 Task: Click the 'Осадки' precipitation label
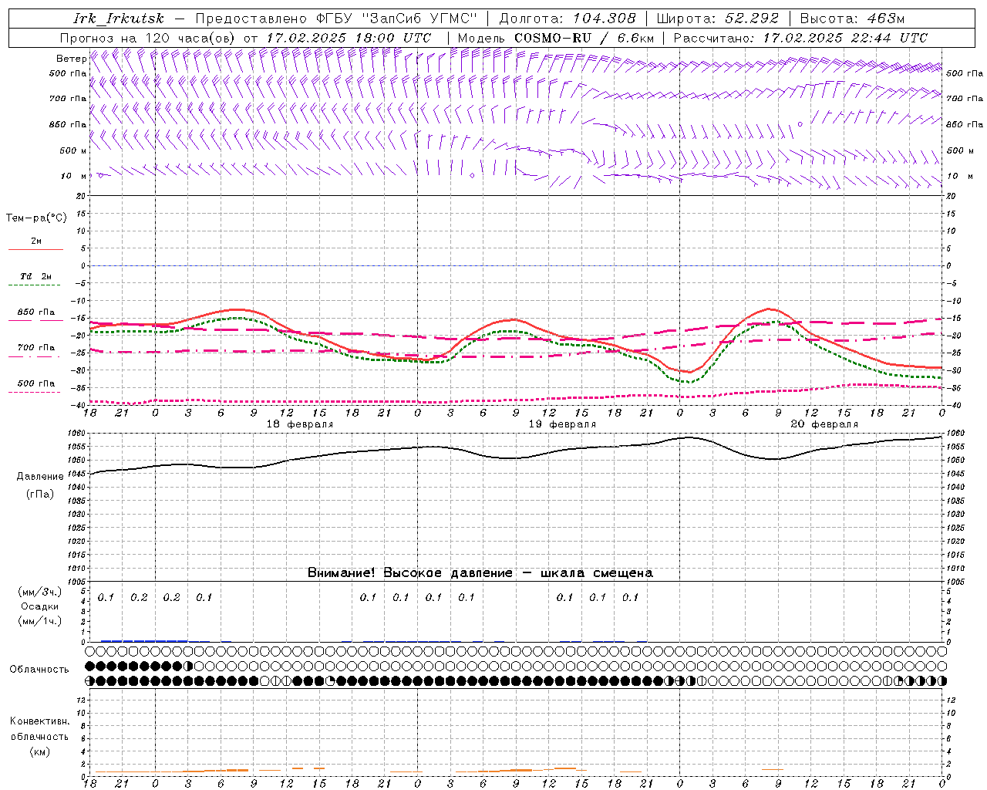coord(40,606)
